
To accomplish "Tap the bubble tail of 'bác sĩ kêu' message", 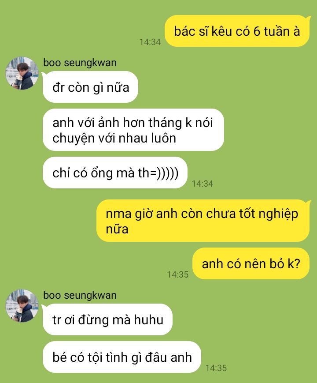I will pos(309,18).
